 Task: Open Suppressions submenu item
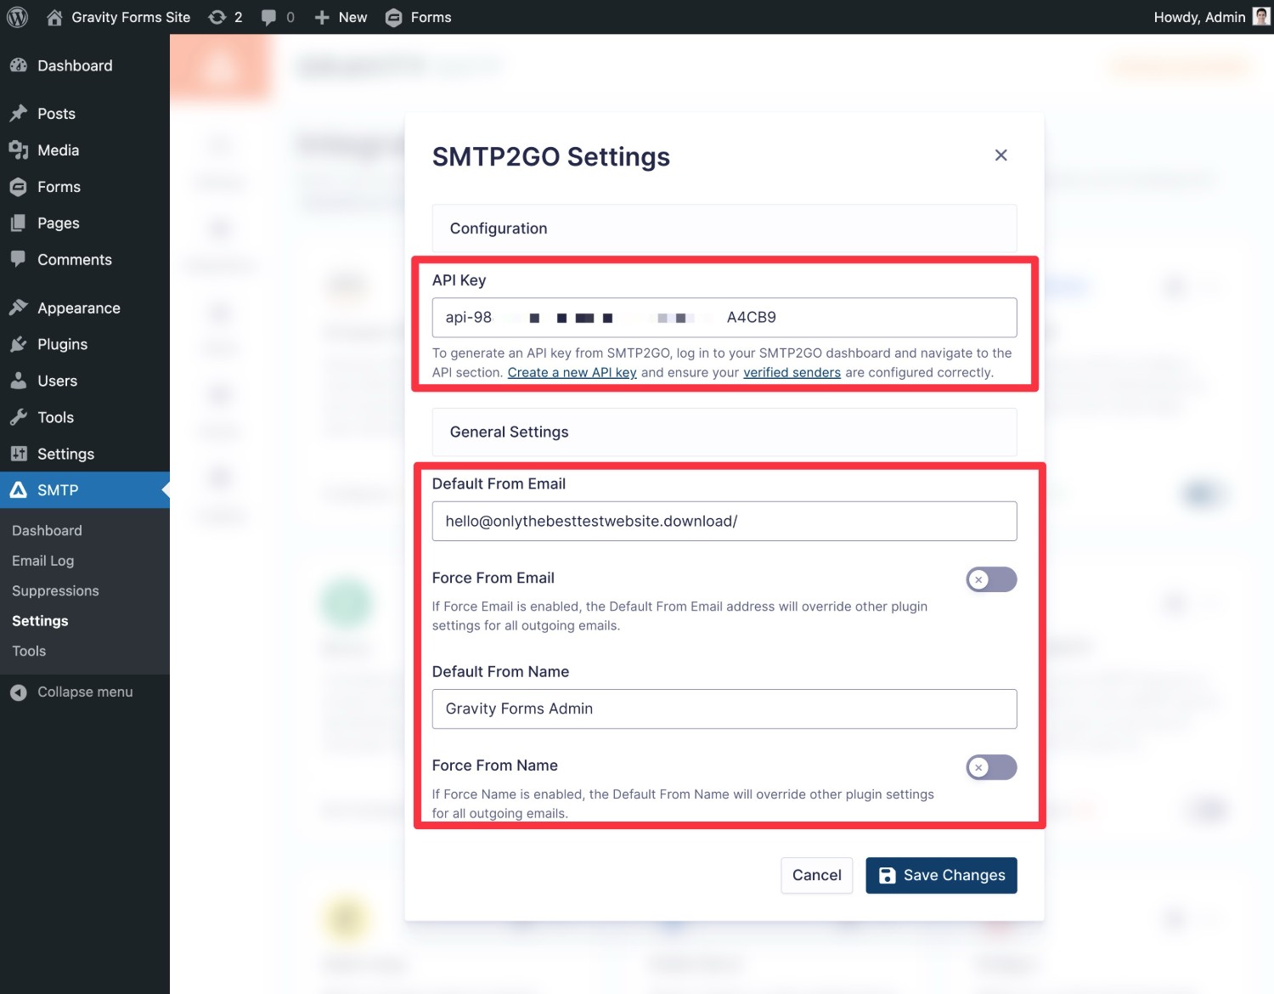pos(55,590)
